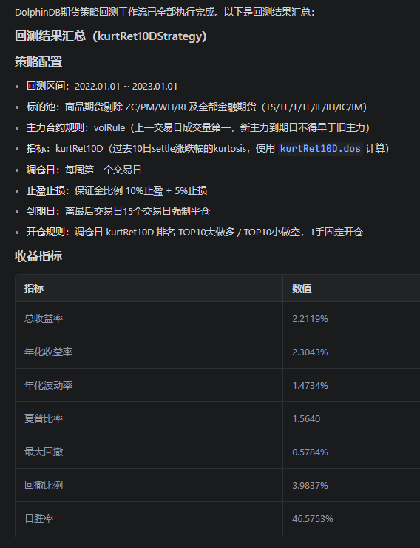Click the 最大回撤 table cell
This screenshot has width=420, height=548.
(x=149, y=452)
